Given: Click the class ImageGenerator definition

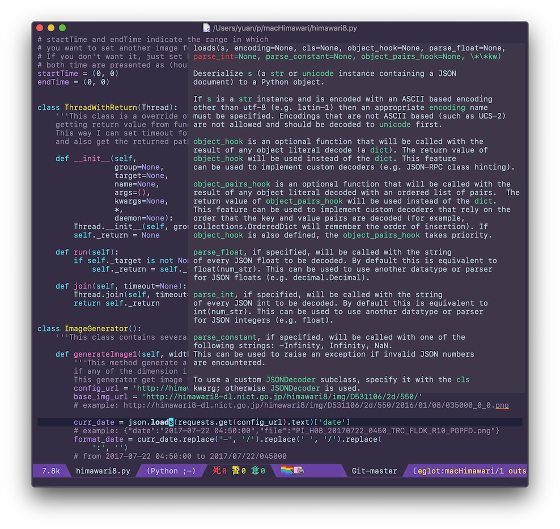Looking at the screenshot, I should point(90,329).
